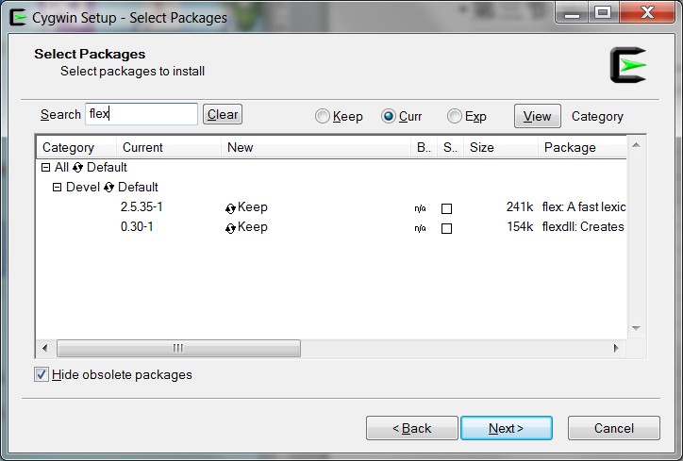
Task: Click the vertical scrollbar down arrow
Action: [636, 328]
